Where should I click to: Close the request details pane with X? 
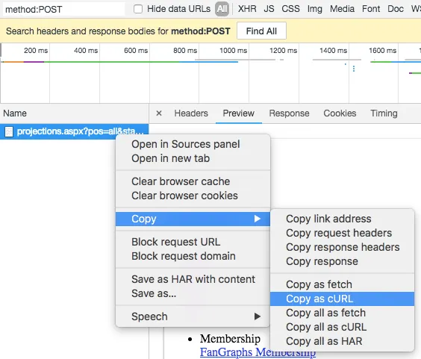coord(159,113)
